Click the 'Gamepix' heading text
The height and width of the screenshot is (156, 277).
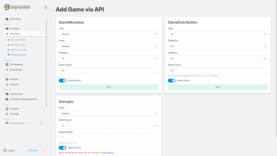66,102
